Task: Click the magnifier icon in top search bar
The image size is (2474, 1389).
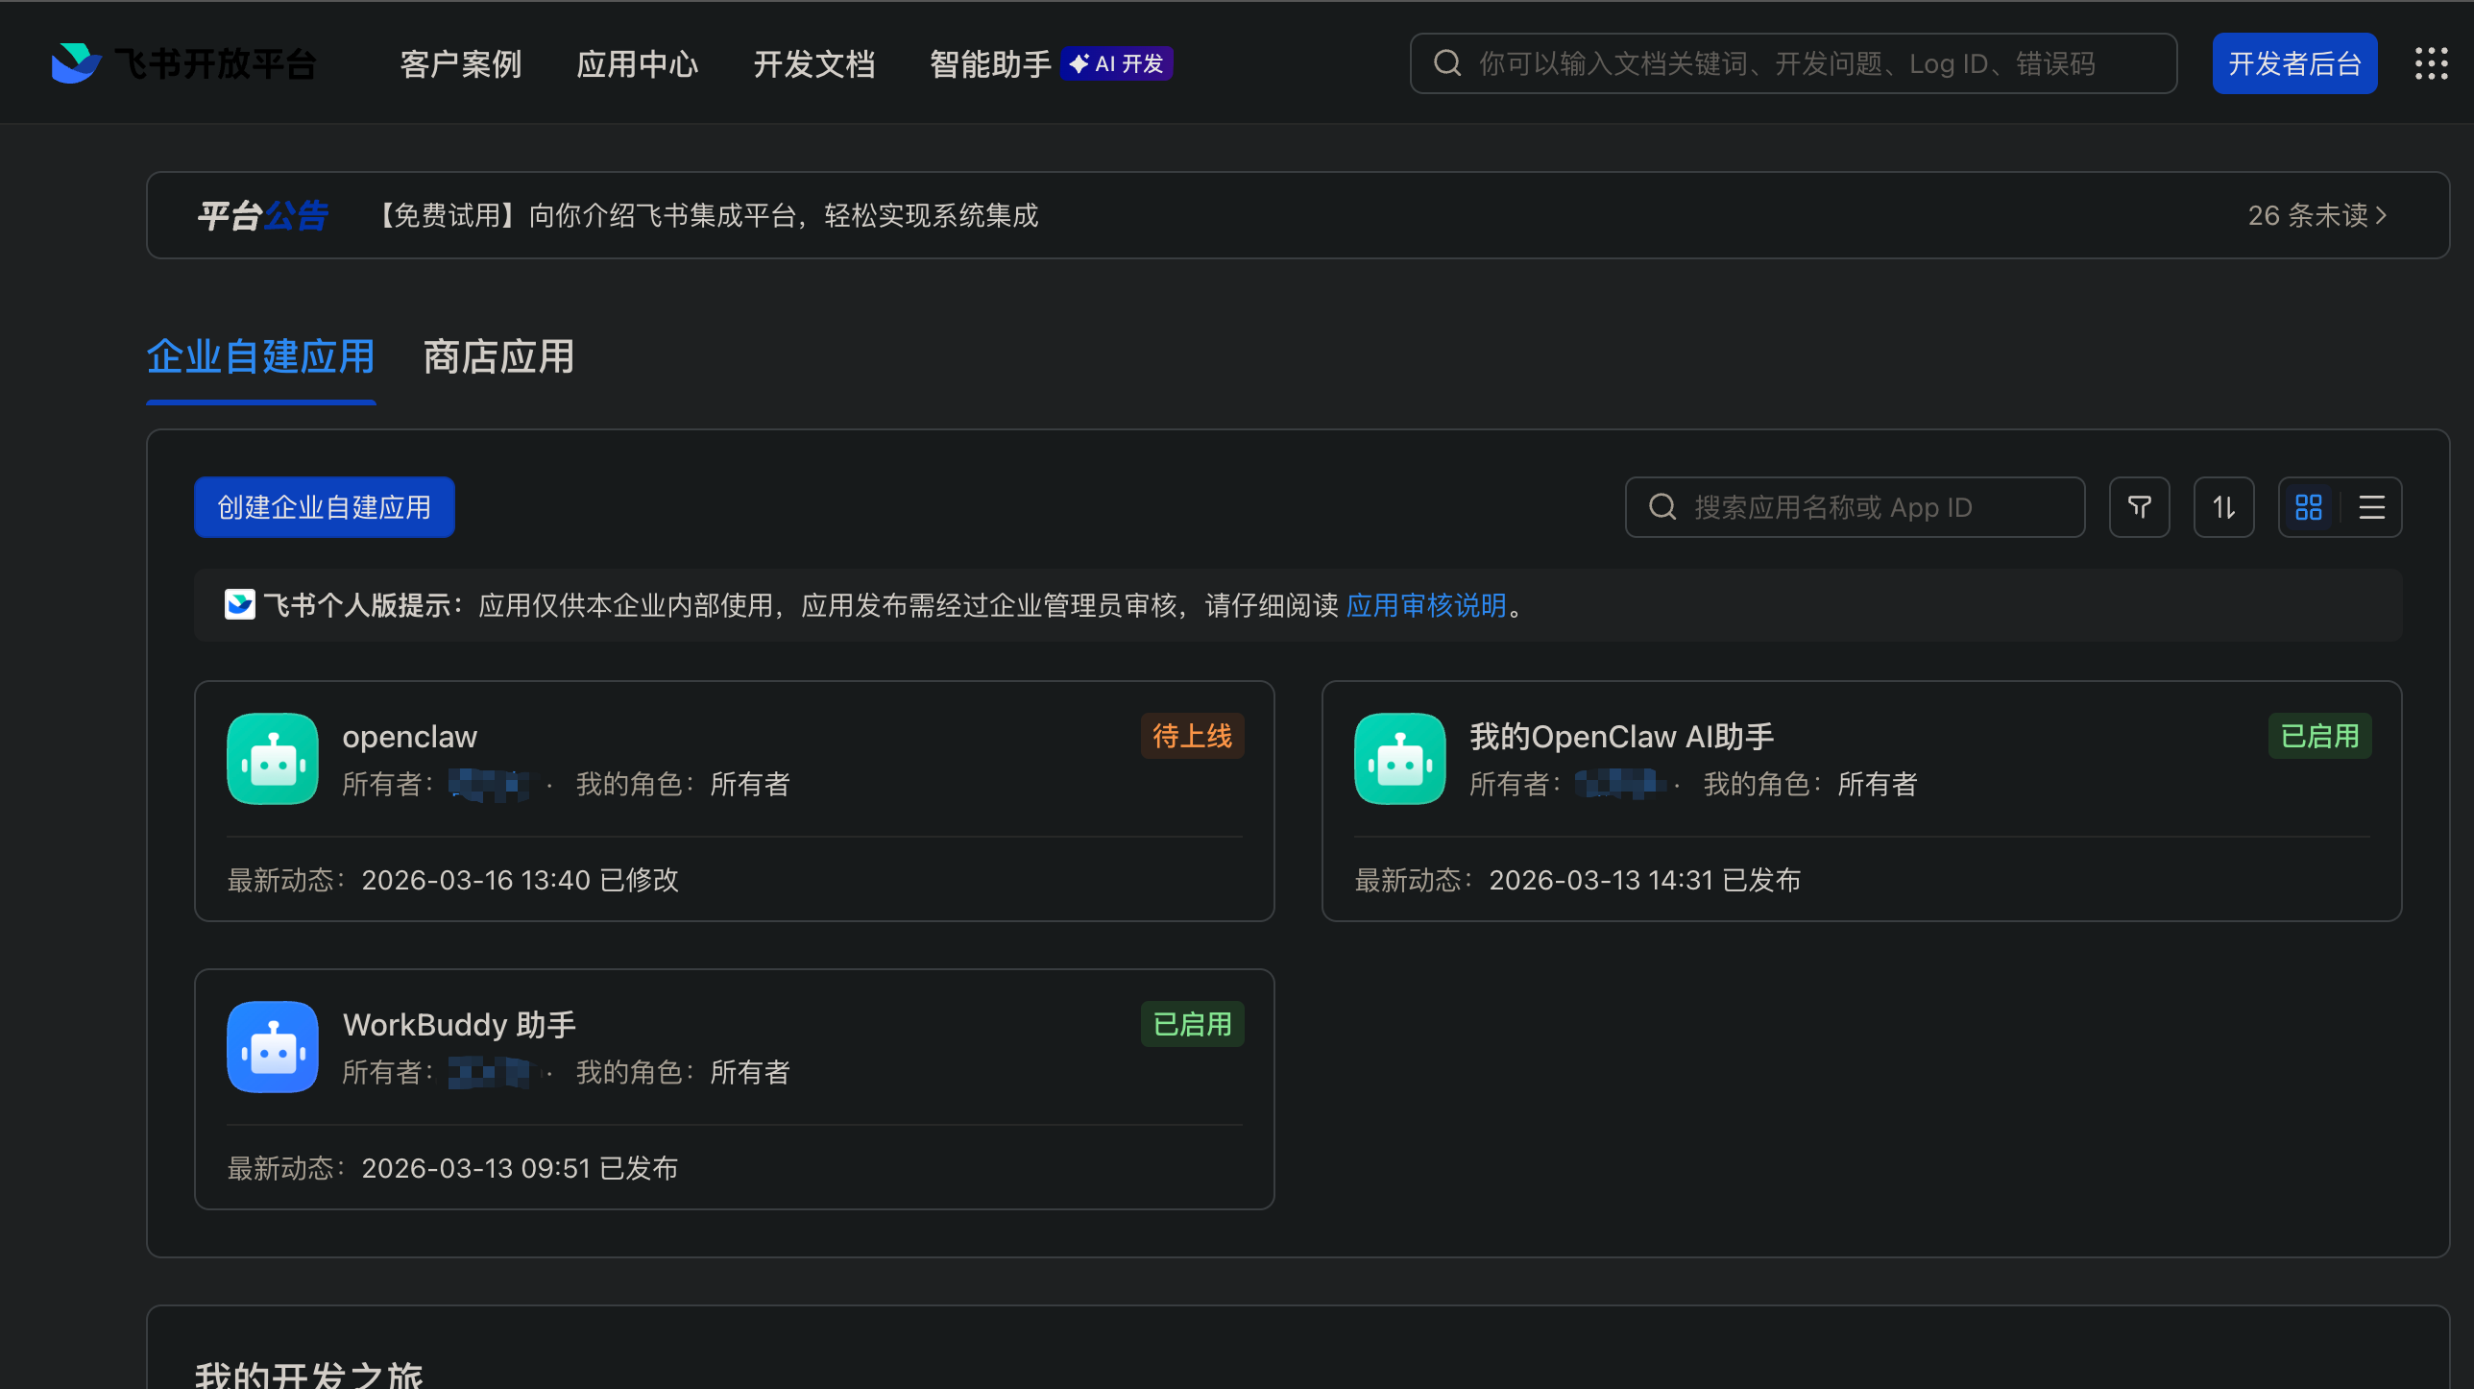Action: [x=1447, y=63]
